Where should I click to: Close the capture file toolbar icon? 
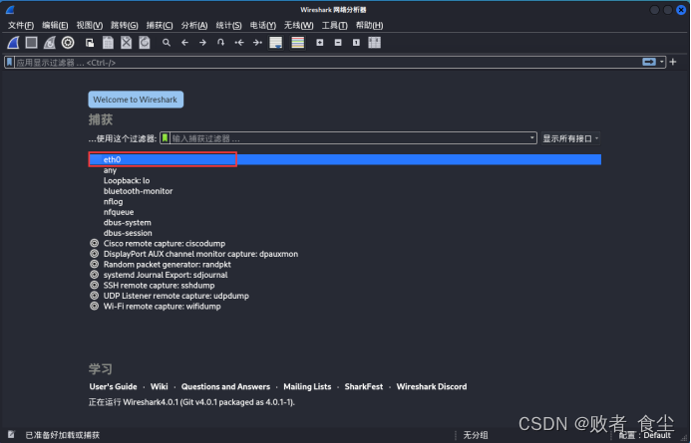tap(126, 43)
